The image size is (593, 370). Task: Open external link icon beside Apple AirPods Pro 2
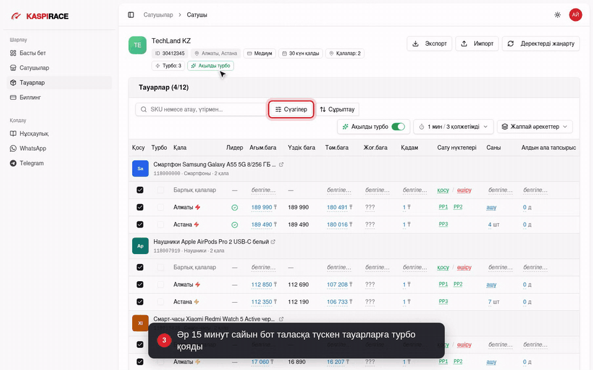273,242
